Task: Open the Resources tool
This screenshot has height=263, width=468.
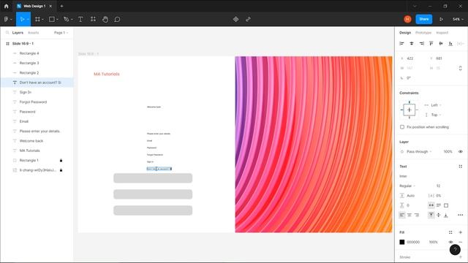Action: click(93, 20)
